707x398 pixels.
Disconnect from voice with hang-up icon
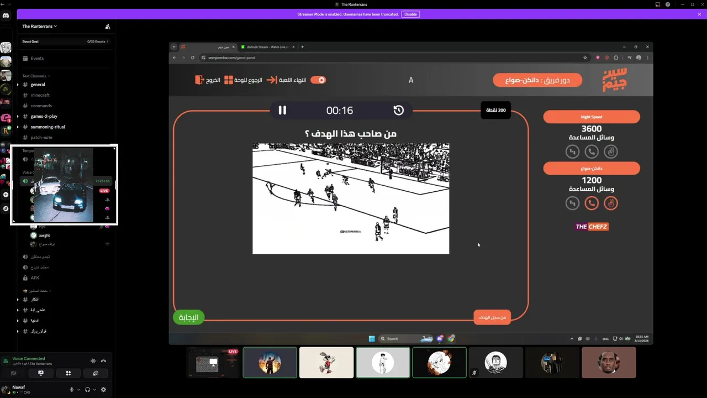point(103,361)
